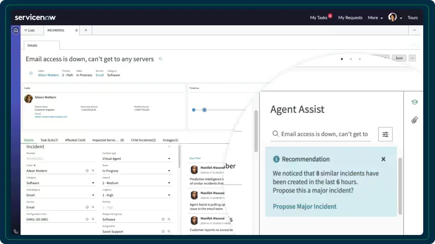Open Agent Assist filter settings icon

point(385,135)
